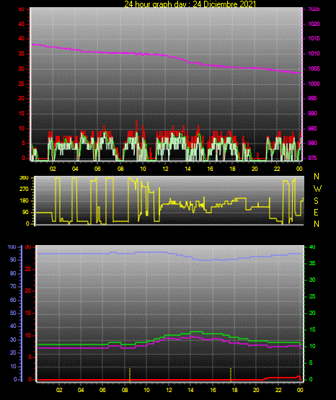Image resolution: width=336 pixels, height=400 pixels.
Task: Click the red 50 wind axis label
Action: click(x=22, y=9)
